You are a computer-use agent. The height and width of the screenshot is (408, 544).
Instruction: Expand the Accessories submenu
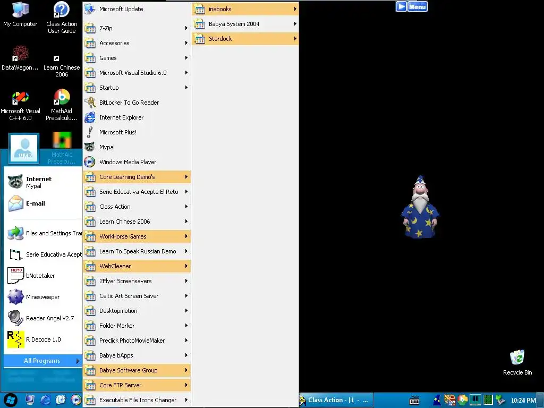[137, 43]
